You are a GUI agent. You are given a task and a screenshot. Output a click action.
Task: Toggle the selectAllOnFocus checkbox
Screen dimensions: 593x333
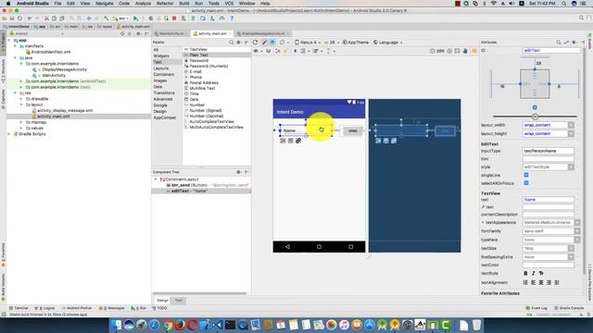pos(526,183)
